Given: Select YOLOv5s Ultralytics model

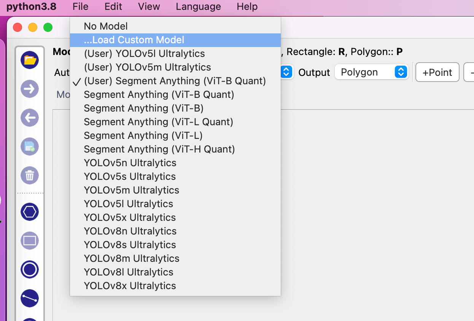Looking at the screenshot, I should click(x=175, y=176).
